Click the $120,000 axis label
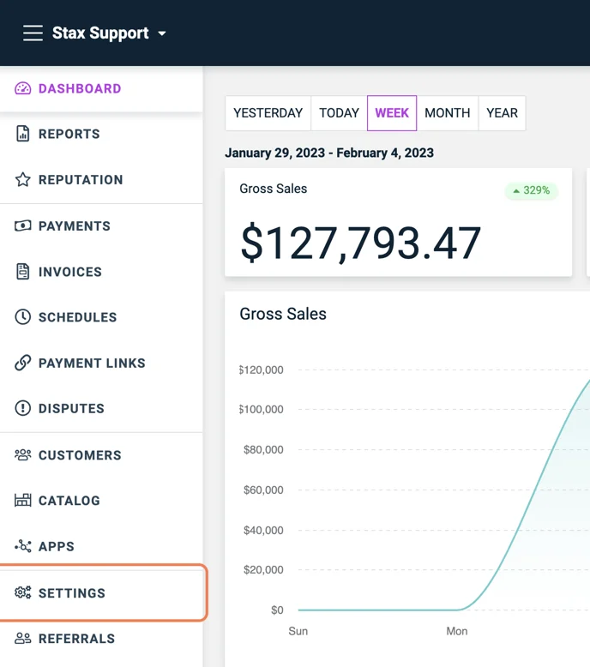Viewport: 590px width, 667px height. tap(262, 370)
